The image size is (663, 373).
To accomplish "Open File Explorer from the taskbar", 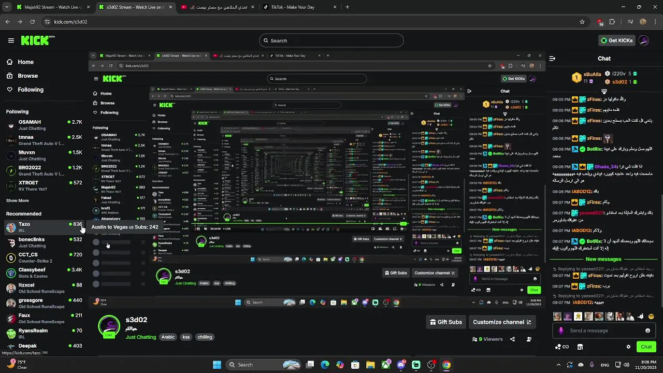I will click(x=370, y=365).
